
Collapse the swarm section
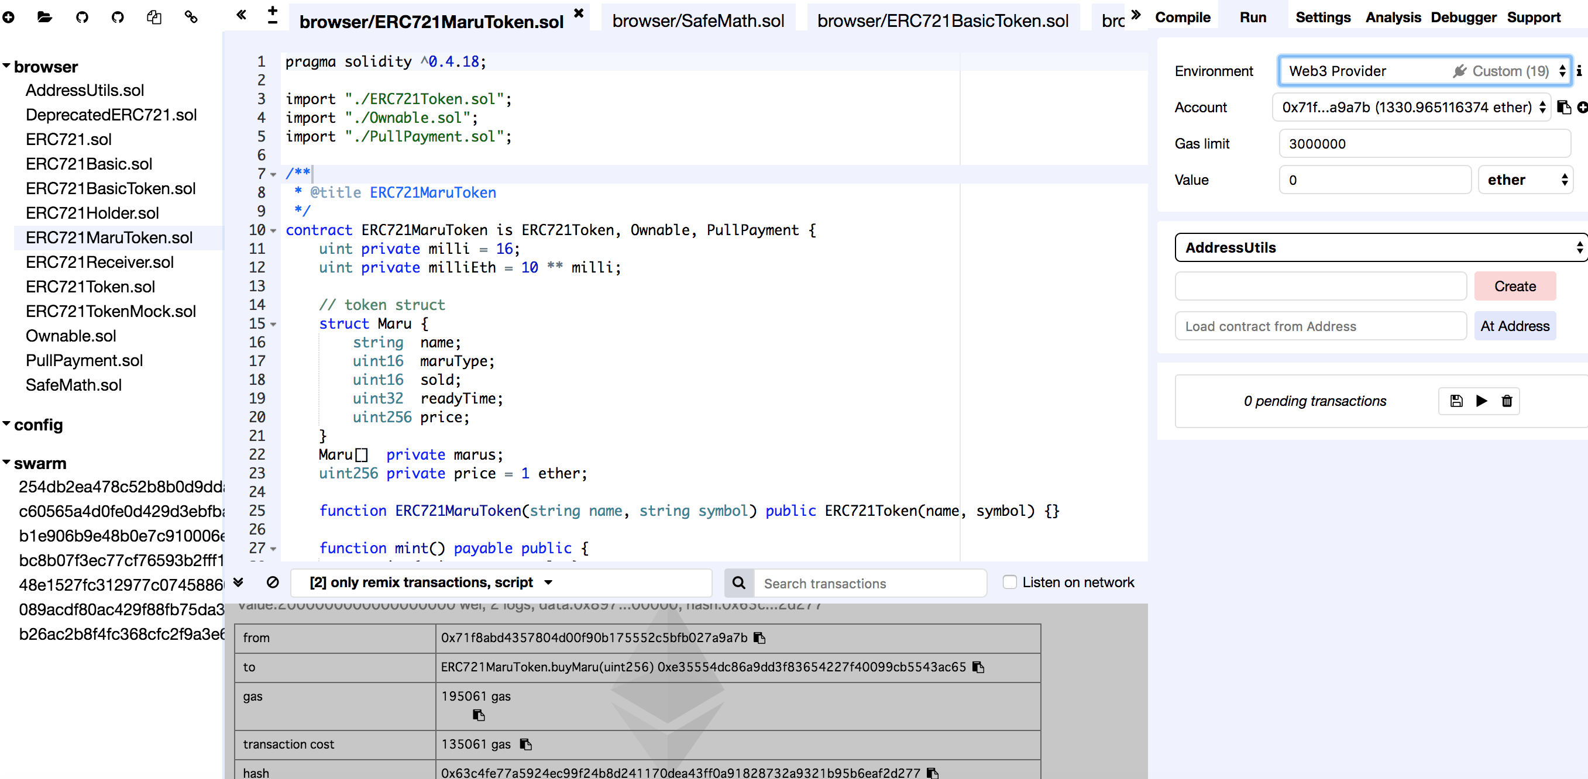[x=8, y=463]
